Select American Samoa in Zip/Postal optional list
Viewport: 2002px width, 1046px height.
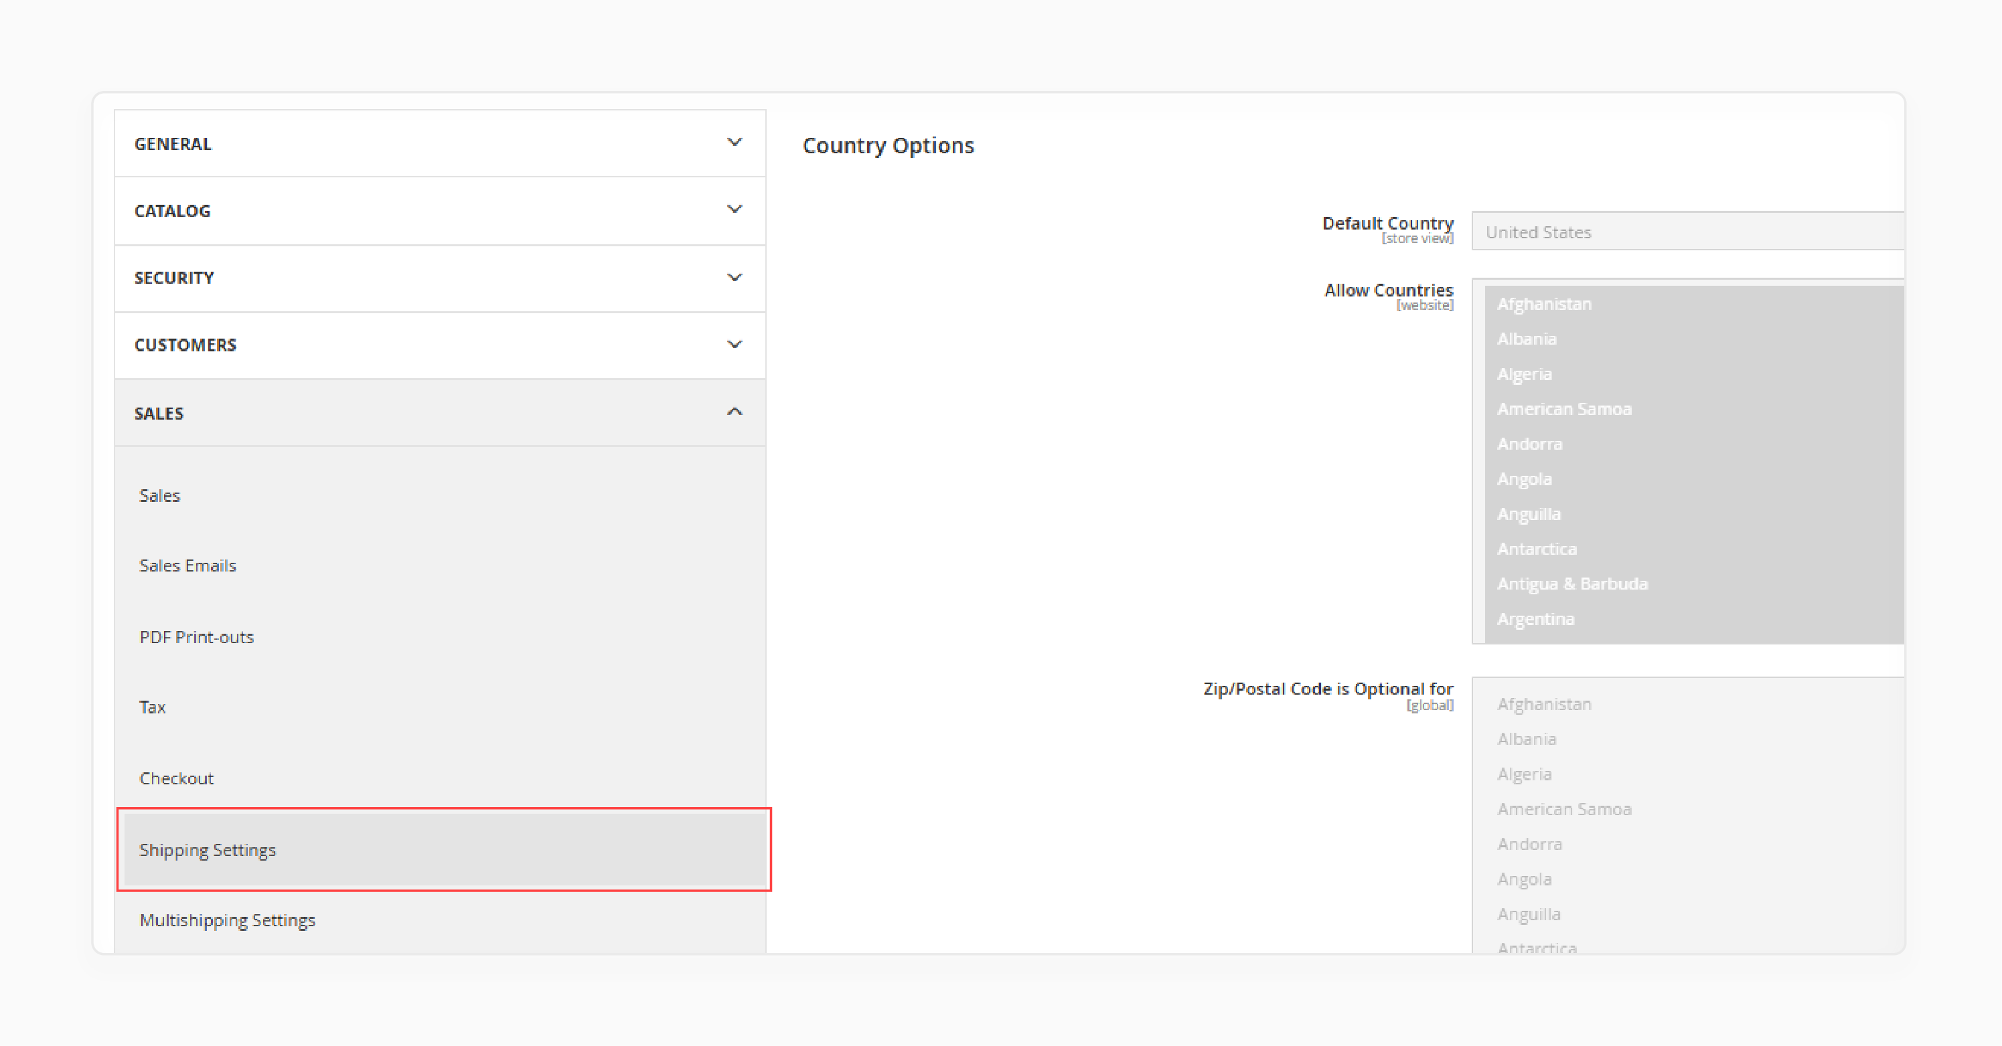pyautogui.click(x=1694, y=808)
